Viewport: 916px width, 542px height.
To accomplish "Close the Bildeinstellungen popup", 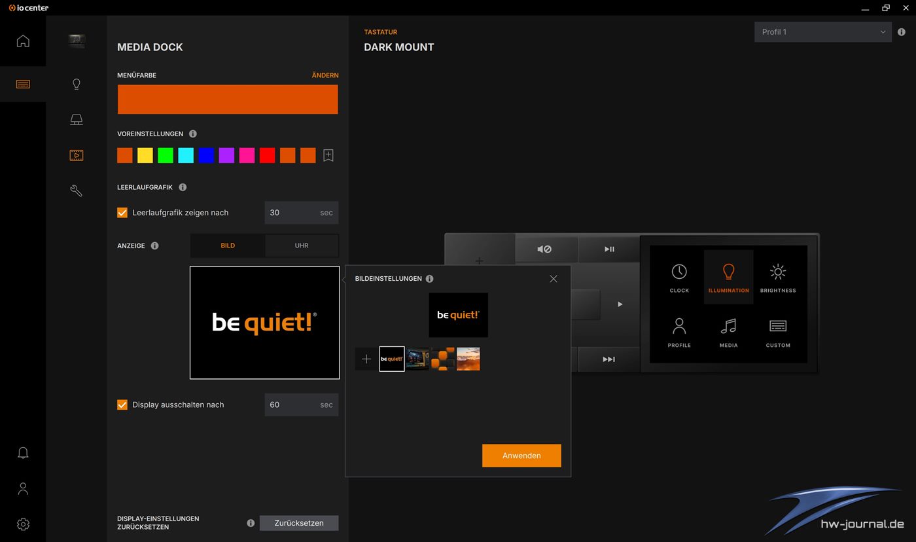I will click(554, 279).
